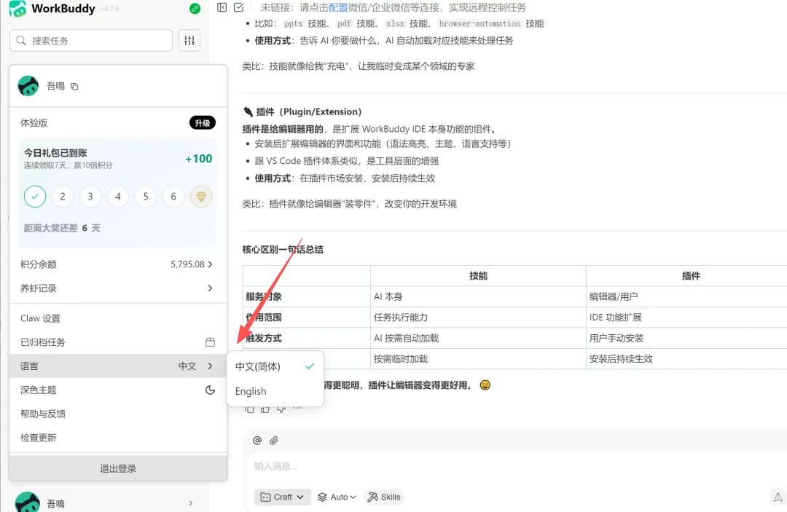Open Claw 设置 menu item
Viewport: 787px width, 512px height.
click(x=118, y=318)
